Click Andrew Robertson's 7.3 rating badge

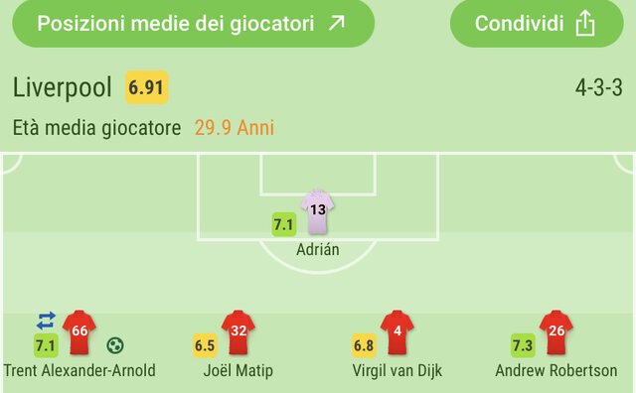[523, 345]
